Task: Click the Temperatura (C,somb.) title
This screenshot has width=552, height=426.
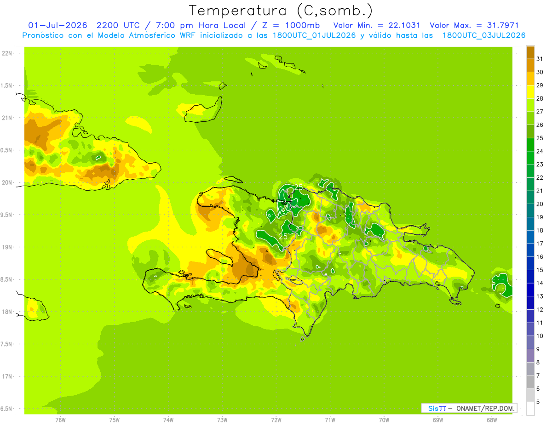Action: click(x=281, y=11)
